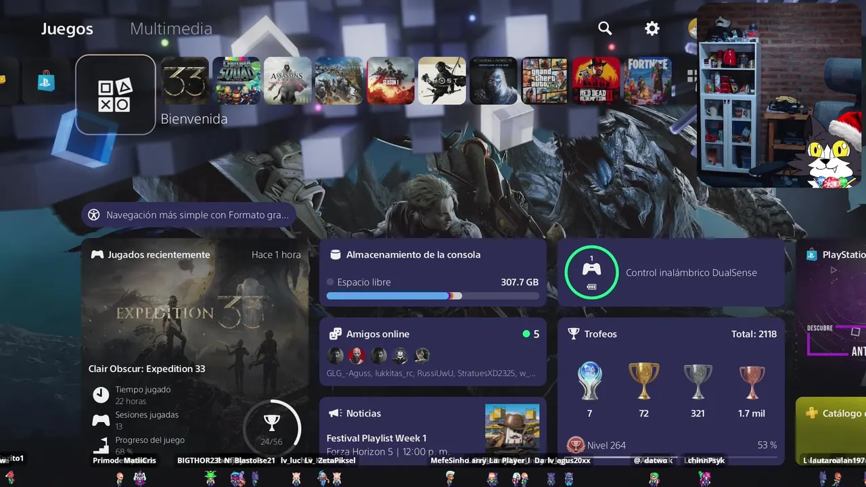This screenshot has width=866, height=487.
Task: Click the platinum trophy icon
Action: [589, 381]
